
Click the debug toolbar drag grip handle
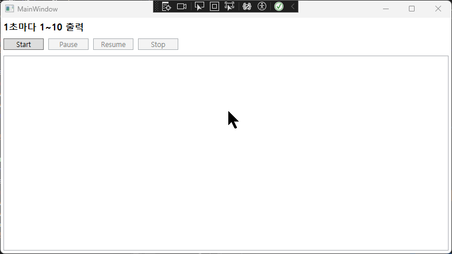[x=157, y=6]
